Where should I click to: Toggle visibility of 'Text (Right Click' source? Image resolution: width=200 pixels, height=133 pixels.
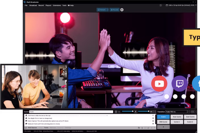tap(153, 118)
